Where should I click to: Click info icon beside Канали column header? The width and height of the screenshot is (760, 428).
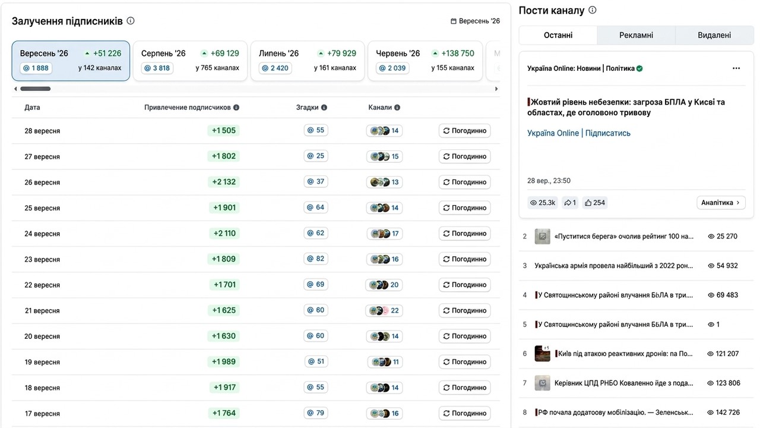click(x=397, y=108)
